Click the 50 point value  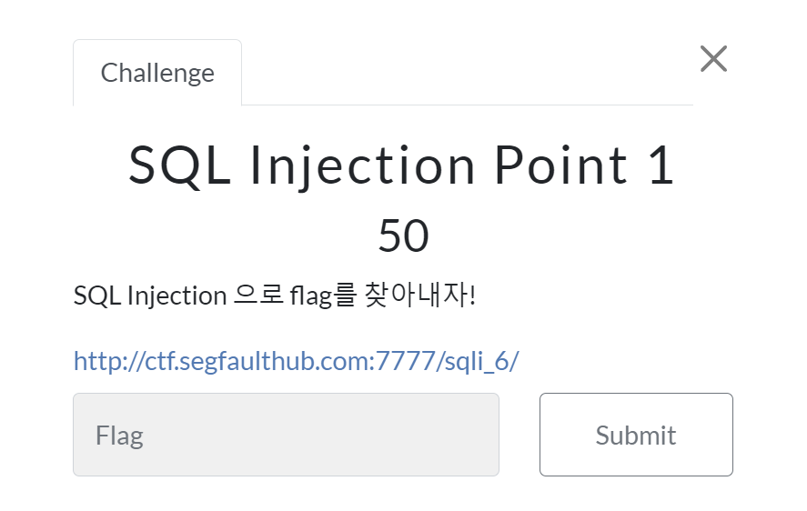click(x=404, y=235)
